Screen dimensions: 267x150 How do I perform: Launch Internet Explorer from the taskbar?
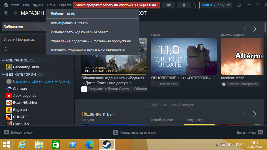point(22,145)
